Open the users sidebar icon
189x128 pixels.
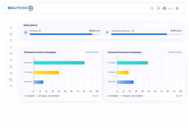coord(11,34)
